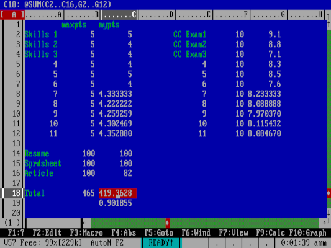Choose F5:Goto in the bottom bar
This screenshot has width=331, height=248.
point(159,233)
